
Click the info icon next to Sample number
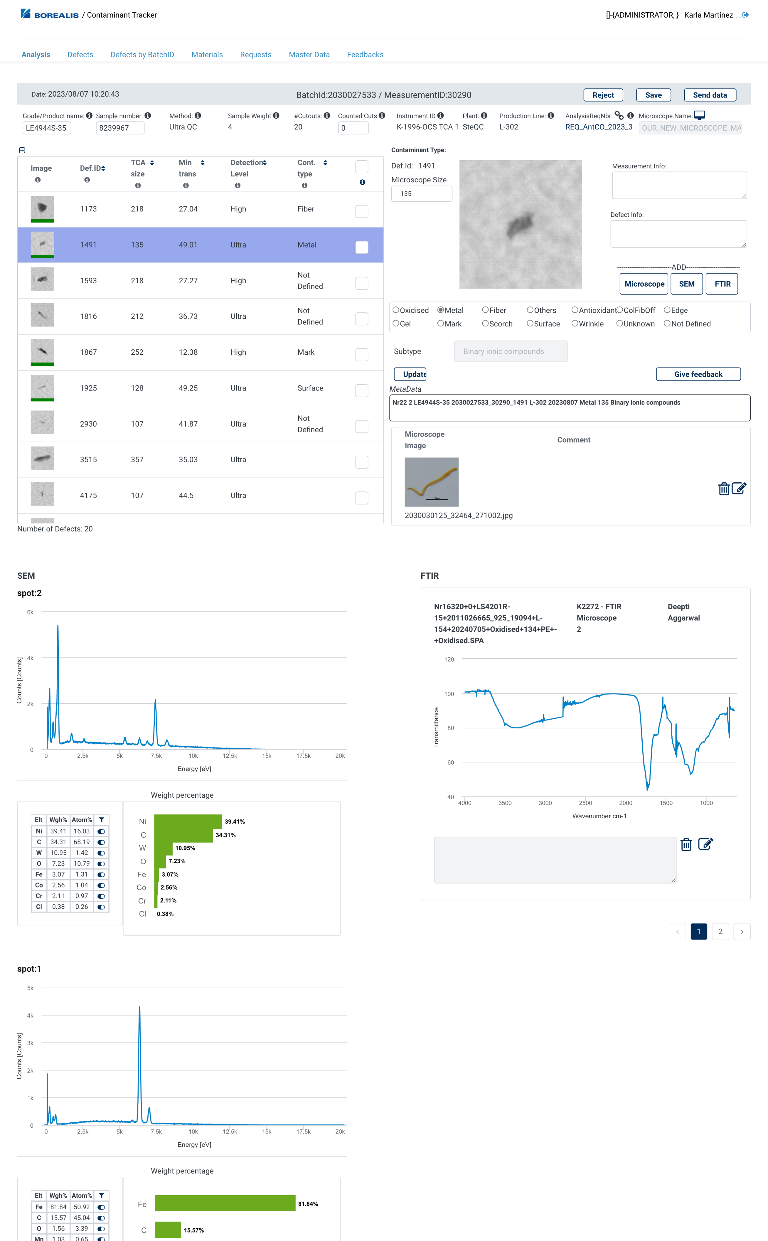click(148, 115)
